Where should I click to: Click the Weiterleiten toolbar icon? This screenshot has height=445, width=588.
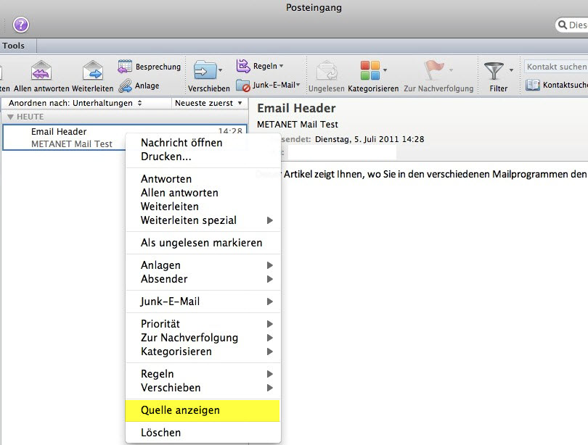(92, 71)
